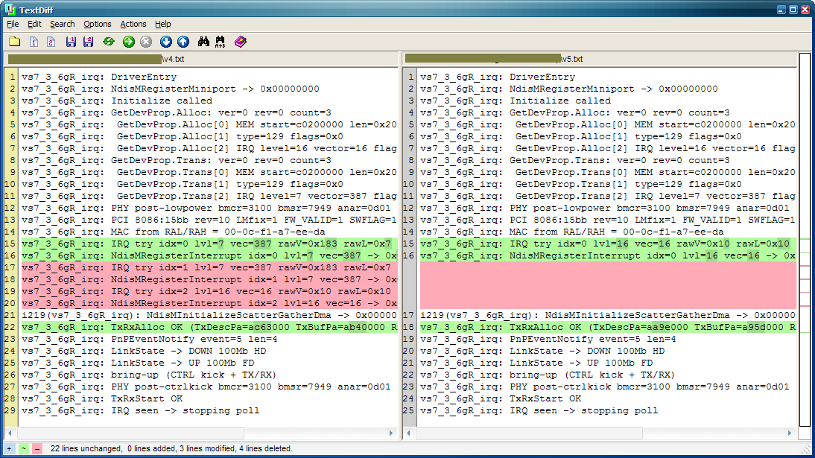Image resolution: width=815 pixels, height=458 pixels.
Task: Open the Edit menu
Action: coord(34,24)
